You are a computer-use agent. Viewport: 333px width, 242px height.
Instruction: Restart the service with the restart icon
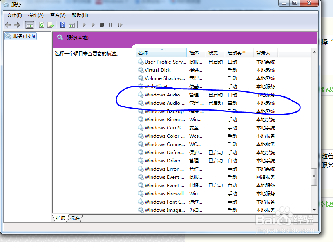point(120,25)
